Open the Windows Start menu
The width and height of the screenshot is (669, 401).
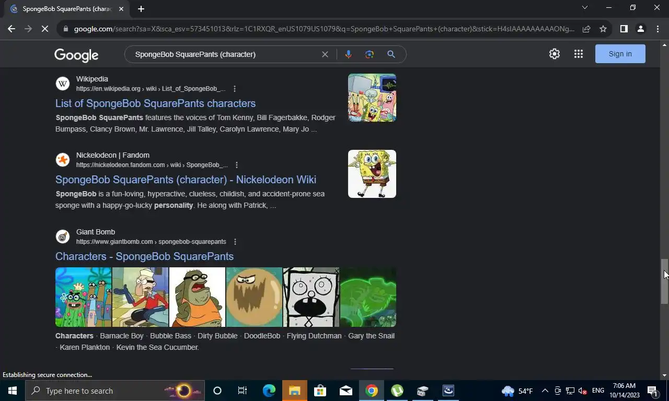tap(13, 391)
